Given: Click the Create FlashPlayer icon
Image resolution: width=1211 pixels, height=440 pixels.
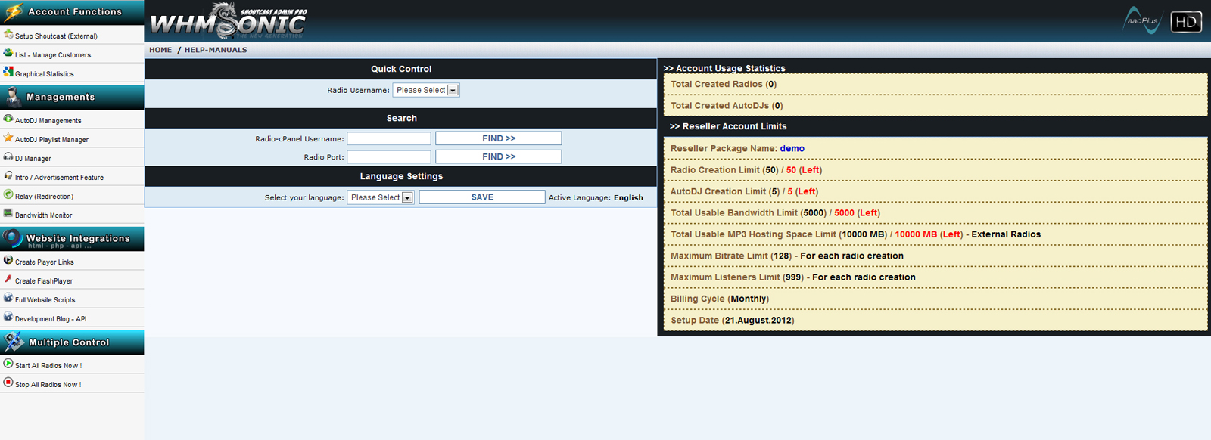Looking at the screenshot, I should (8, 279).
